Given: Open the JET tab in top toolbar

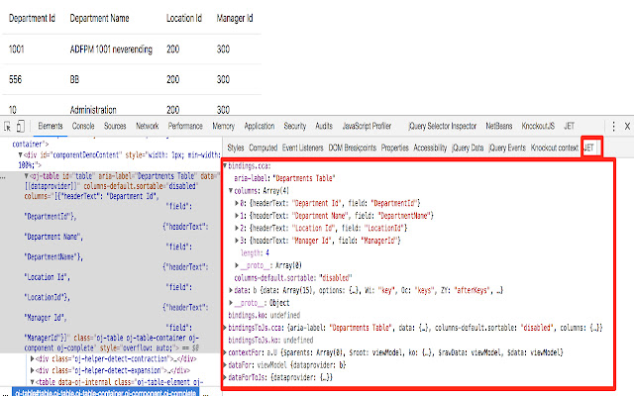Looking at the screenshot, I should 570,126.
